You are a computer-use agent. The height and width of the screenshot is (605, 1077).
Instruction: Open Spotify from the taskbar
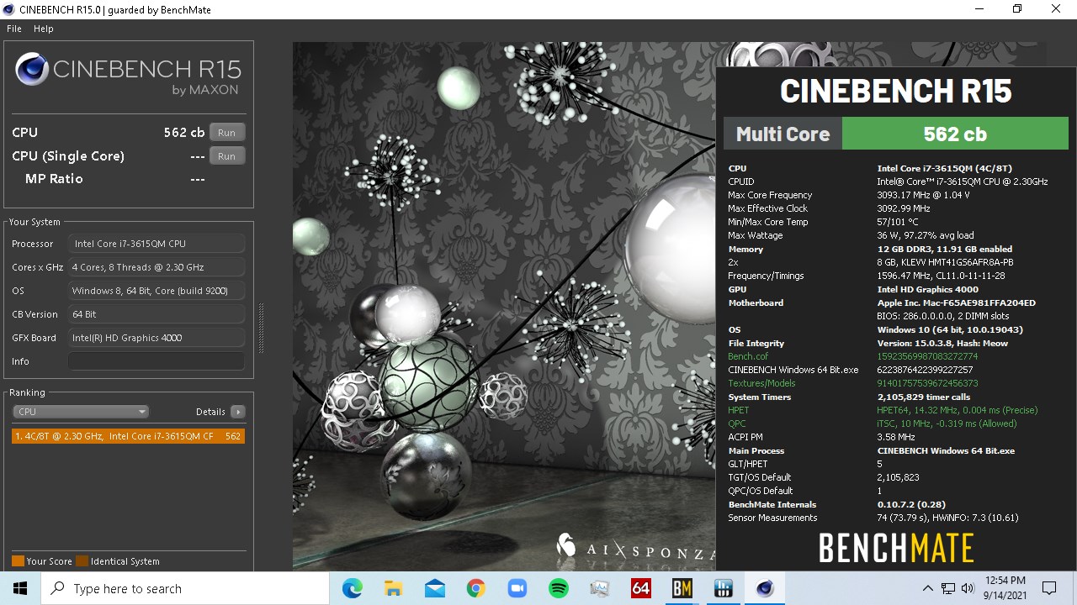point(559,588)
